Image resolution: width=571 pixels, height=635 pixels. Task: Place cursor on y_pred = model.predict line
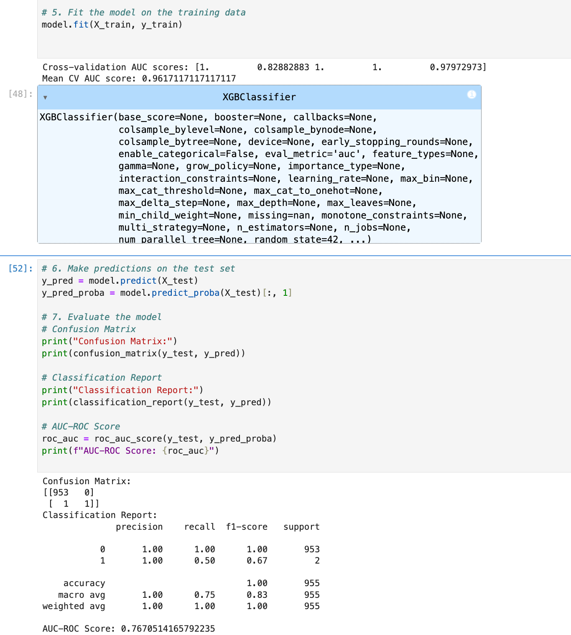click(x=120, y=281)
